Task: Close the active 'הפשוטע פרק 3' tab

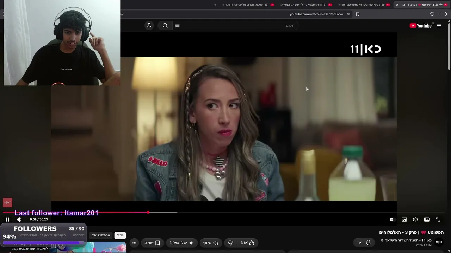Action: point(397,5)
